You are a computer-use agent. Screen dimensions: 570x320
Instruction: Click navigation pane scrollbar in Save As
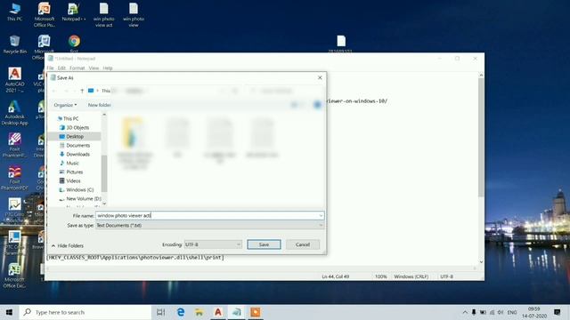(104, 173)
